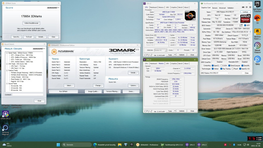Toggle the Vulkan checkbox
263x148 pixels.
tap(212, 69)
